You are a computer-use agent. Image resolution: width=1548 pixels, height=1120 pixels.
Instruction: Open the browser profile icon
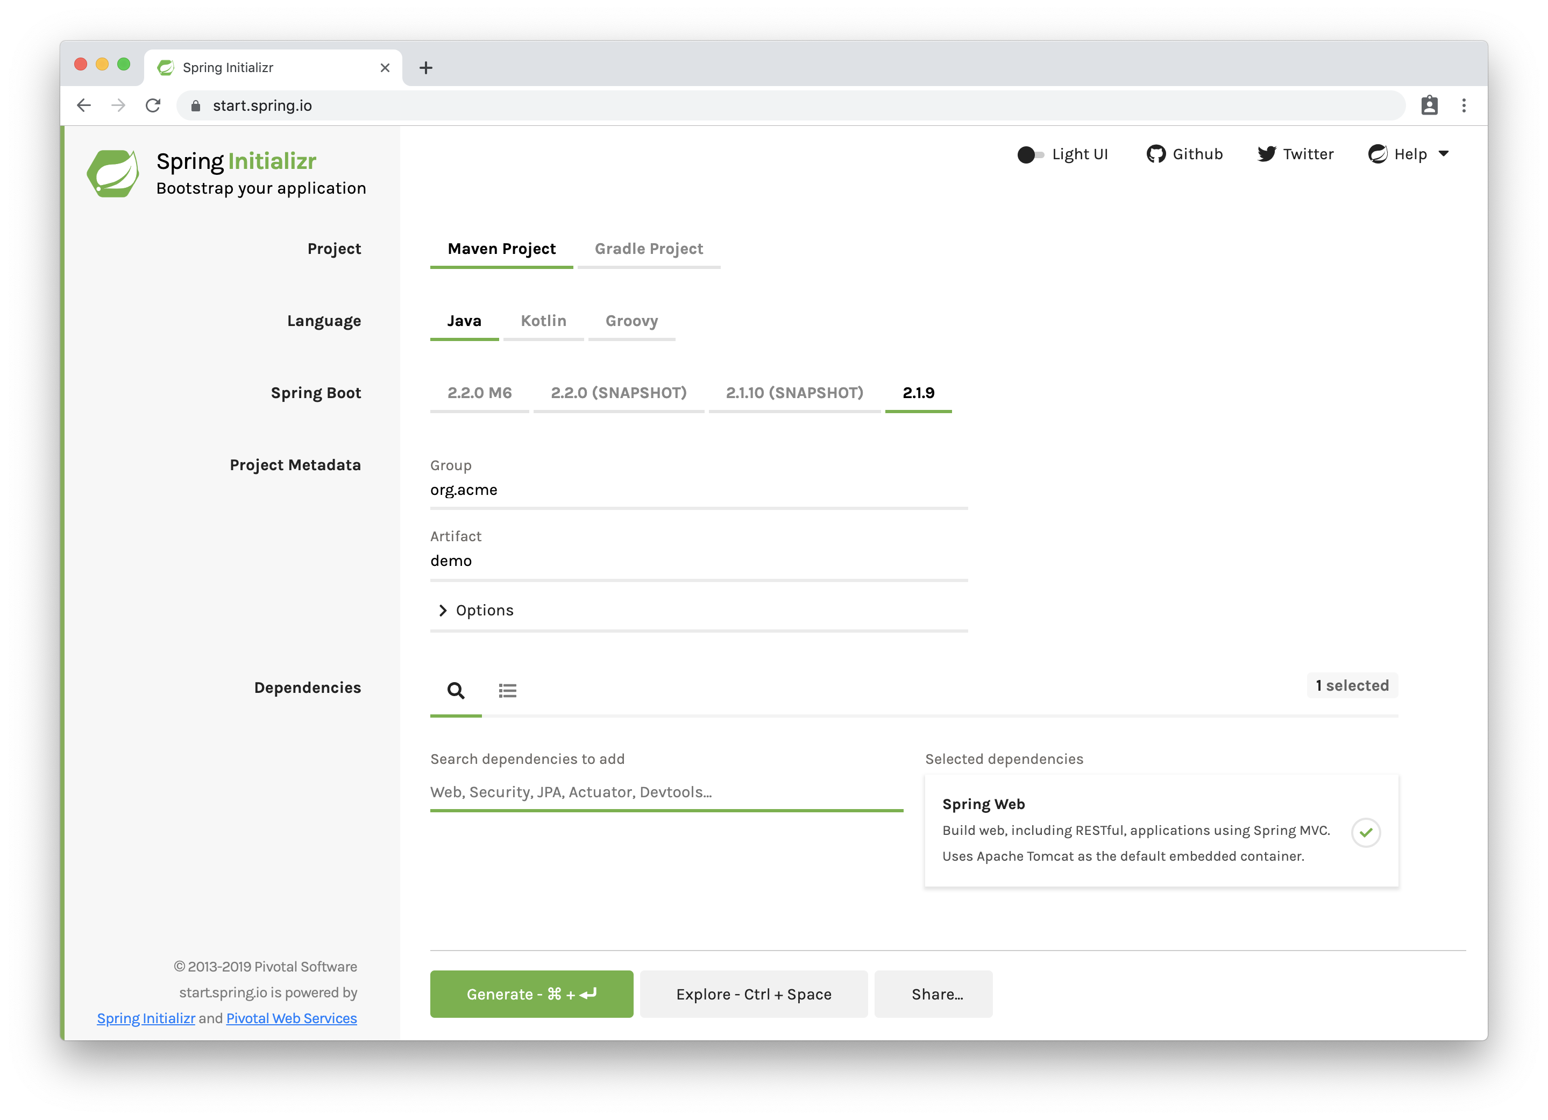point(1429,105)
